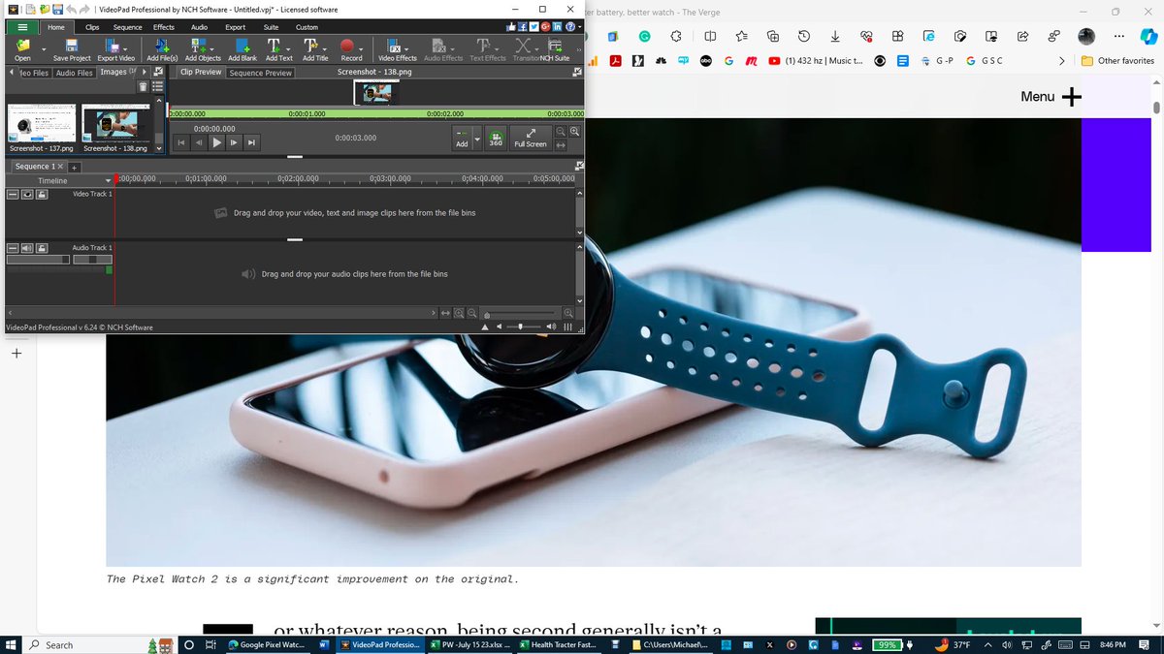
Task: Add a new sequence with plus tab
Action: (75, 167)
